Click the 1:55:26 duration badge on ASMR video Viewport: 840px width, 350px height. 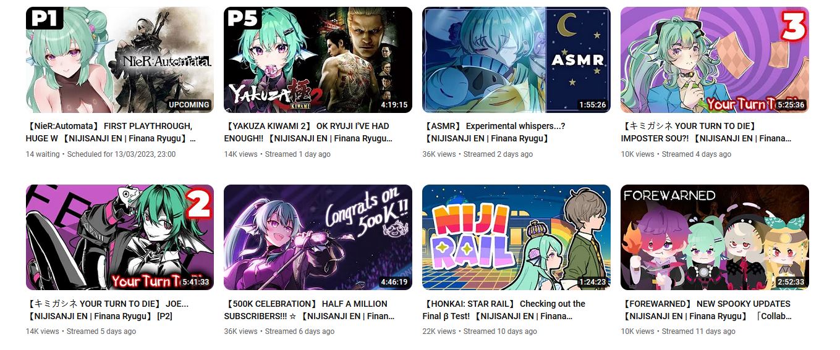[x=593, y=105]
